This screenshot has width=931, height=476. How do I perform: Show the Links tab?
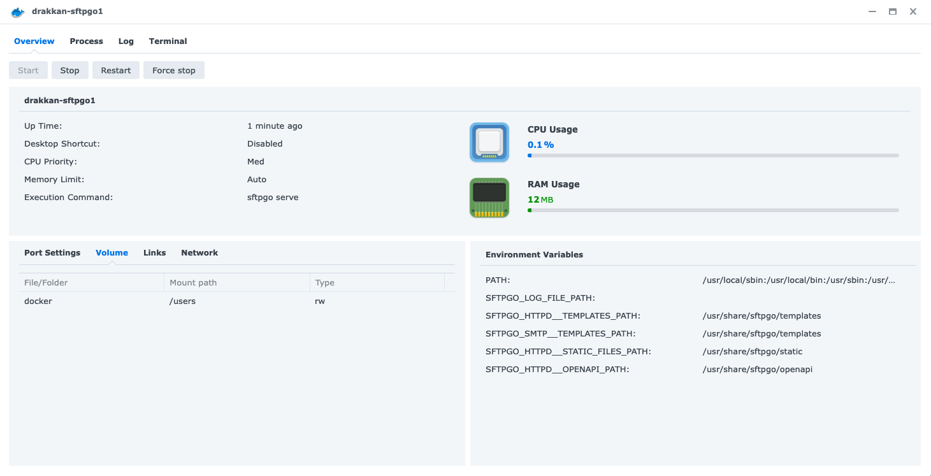(x=155, y=252)
